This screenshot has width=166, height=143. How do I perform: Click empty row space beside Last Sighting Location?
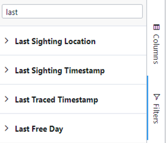click(x=121, y=41)
